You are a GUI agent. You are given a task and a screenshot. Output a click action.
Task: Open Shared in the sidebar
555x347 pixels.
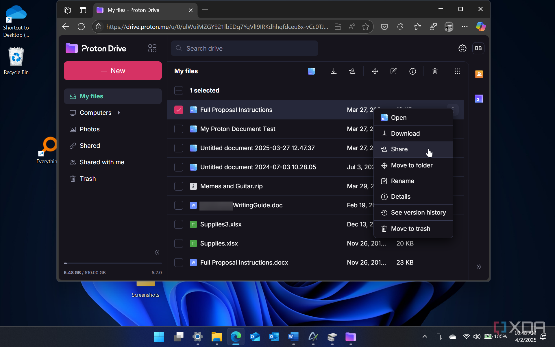pos(113,146)
